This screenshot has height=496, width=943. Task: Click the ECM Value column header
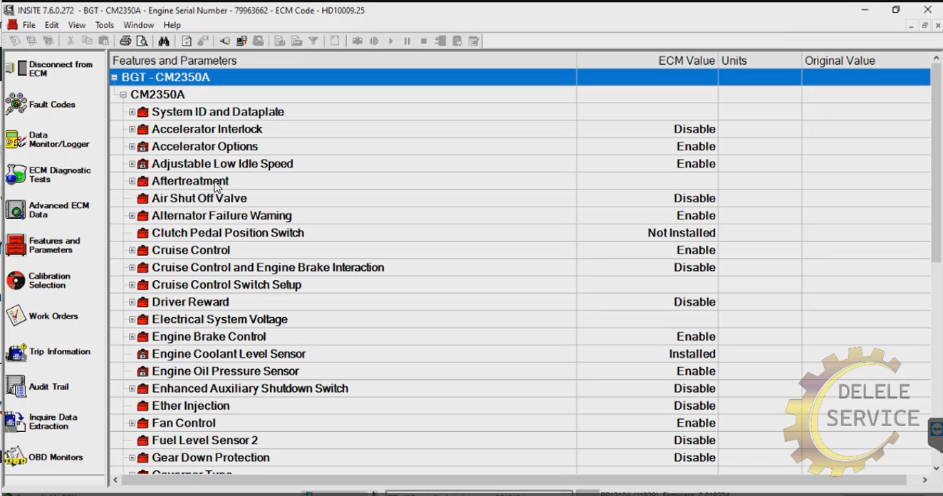click(647, 61)
